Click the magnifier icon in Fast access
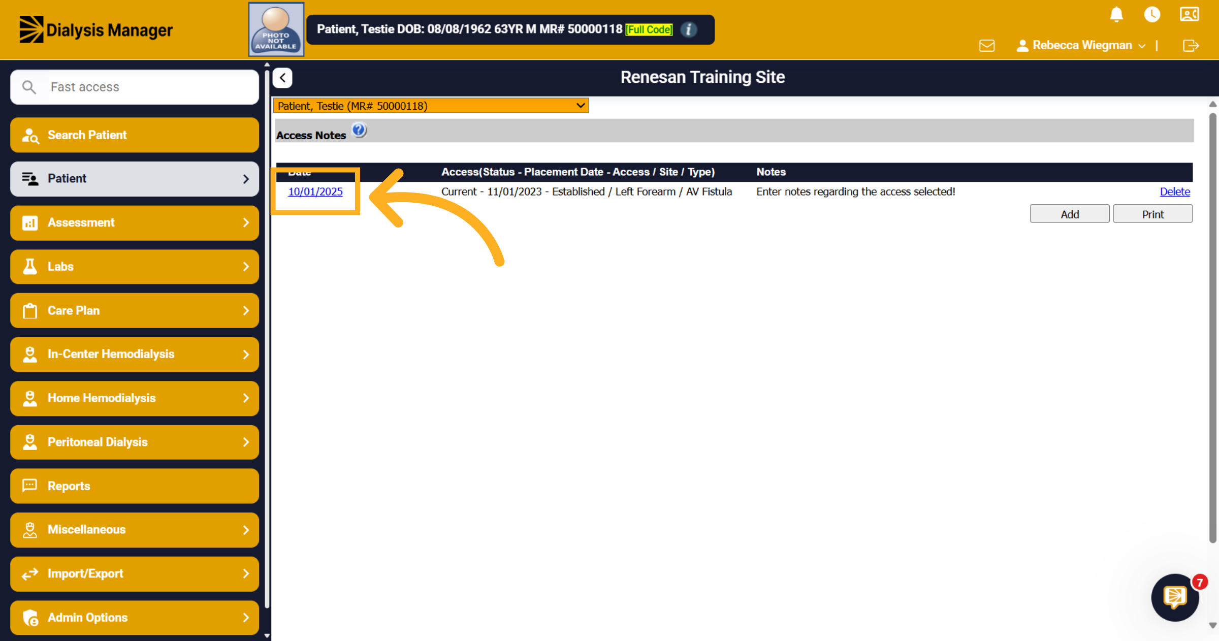The image size is (1219, 641). tap(29, 87)
